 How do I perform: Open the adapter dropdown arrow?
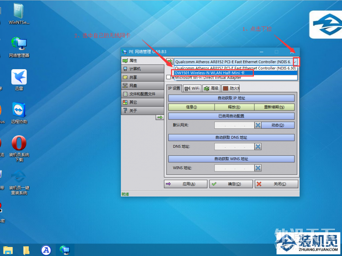tap(295, 62)
